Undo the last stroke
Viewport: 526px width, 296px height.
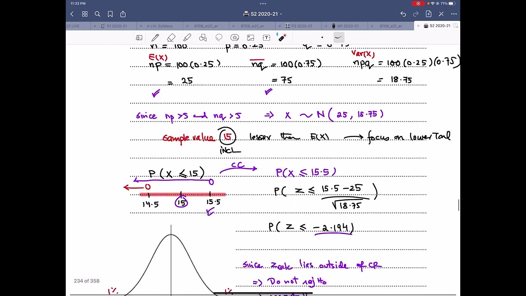[x=403, y=14]
